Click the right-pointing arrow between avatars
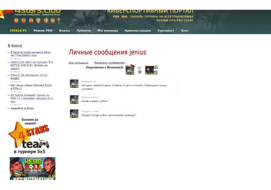The image size is (271, 190). tap(140, 68)
